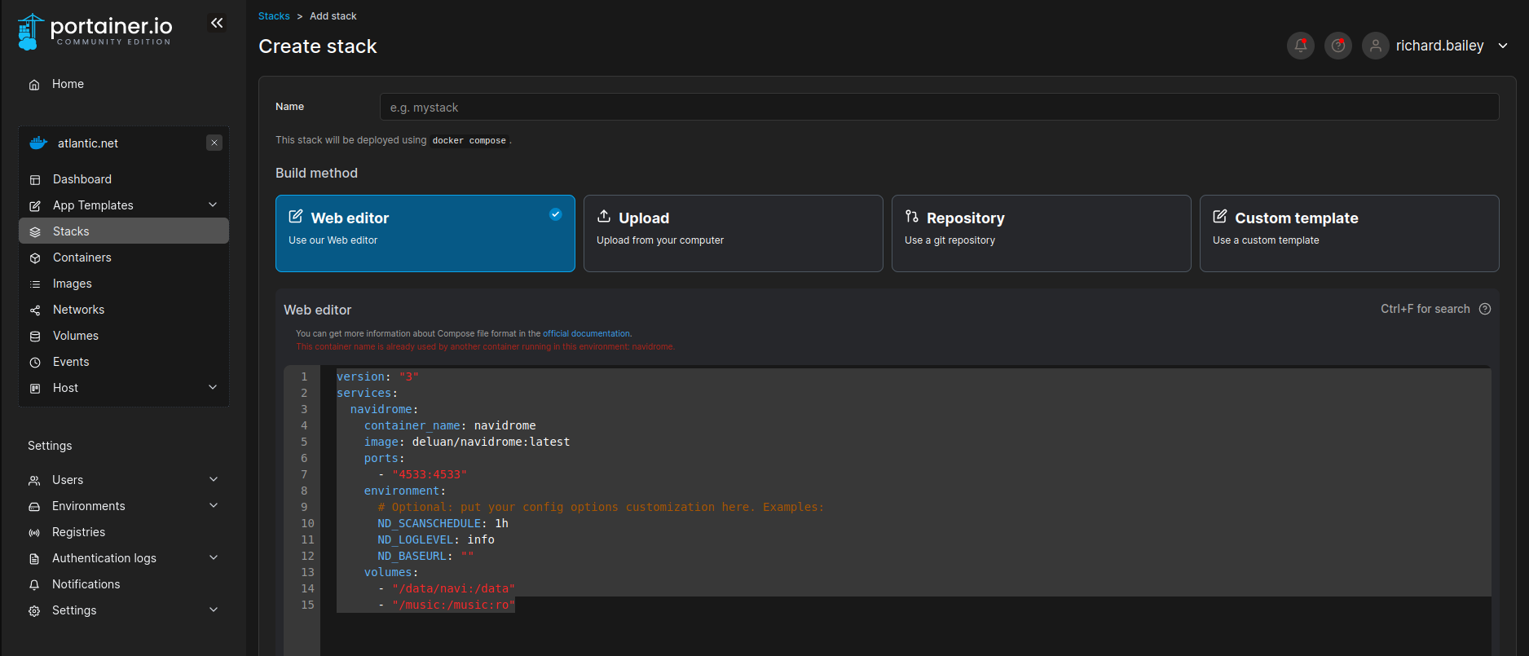1529x656 pixels.
Task: Click the "/music:/music:ro" volume line
Action: 447,605
